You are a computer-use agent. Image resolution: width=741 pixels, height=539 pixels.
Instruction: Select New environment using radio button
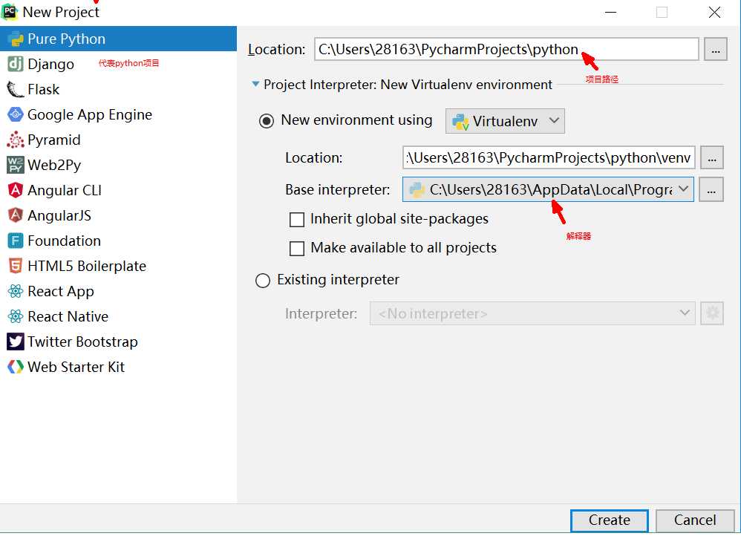click(267, 121)
